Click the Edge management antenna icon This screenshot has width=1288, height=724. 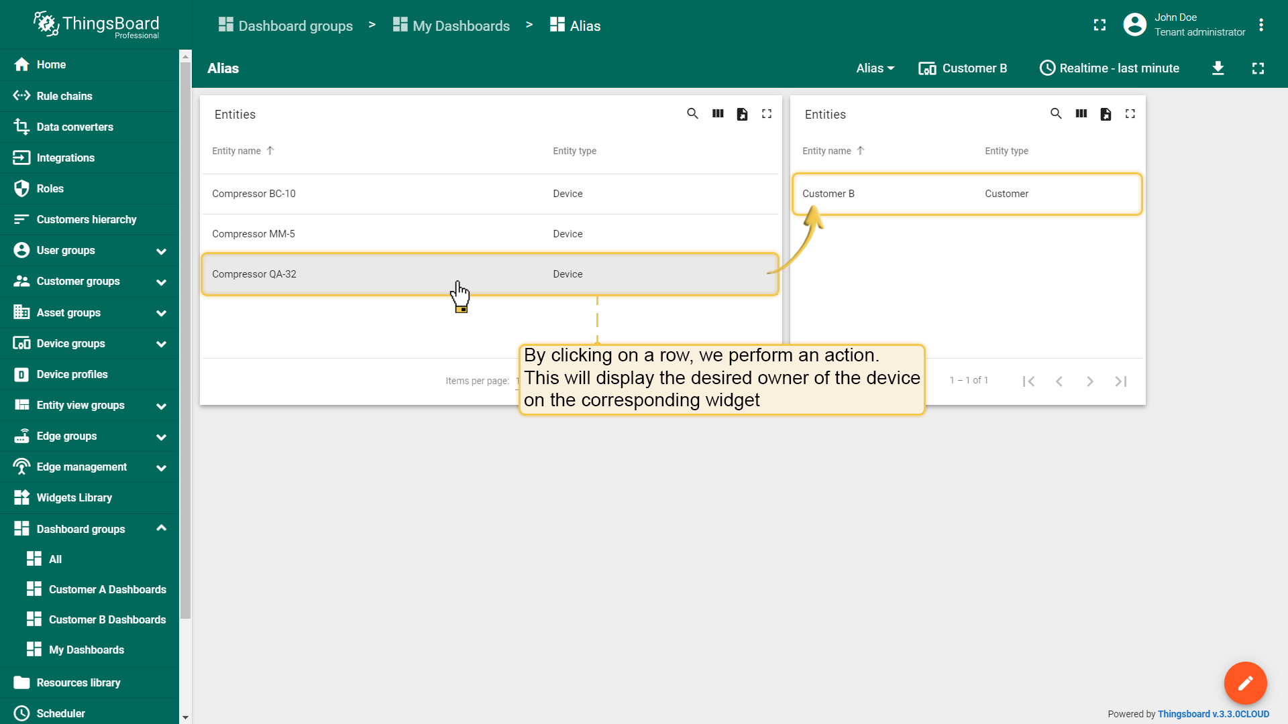point(21,467)
